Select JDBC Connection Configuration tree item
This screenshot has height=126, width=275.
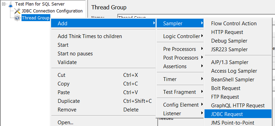(52, 11)
